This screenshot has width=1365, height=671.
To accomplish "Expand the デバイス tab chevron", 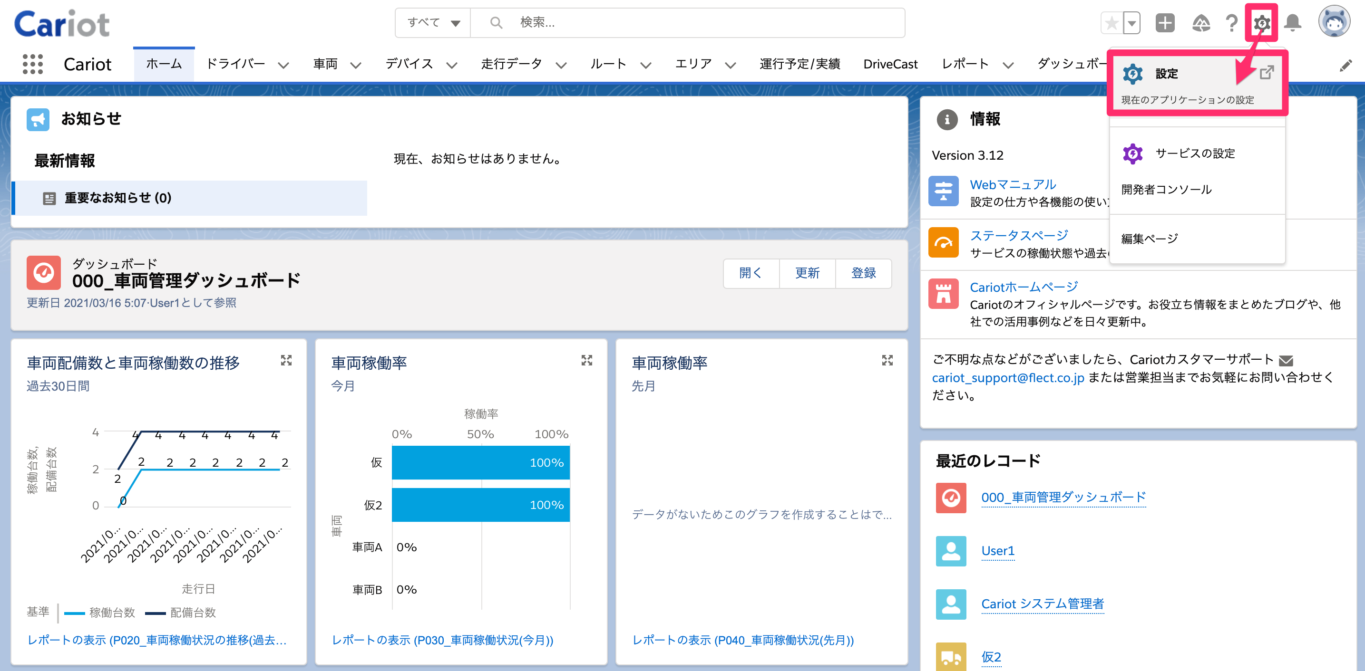I will pyautogui.click(x=451, y=65).
